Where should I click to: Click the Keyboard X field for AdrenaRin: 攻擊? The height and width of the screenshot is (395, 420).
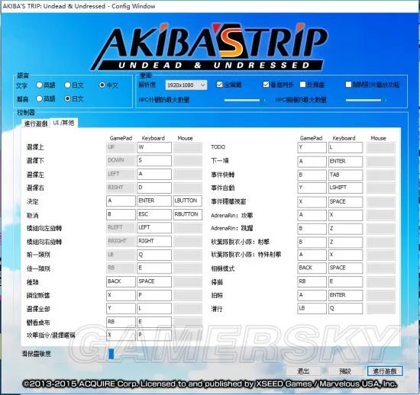tap(345, 215)
